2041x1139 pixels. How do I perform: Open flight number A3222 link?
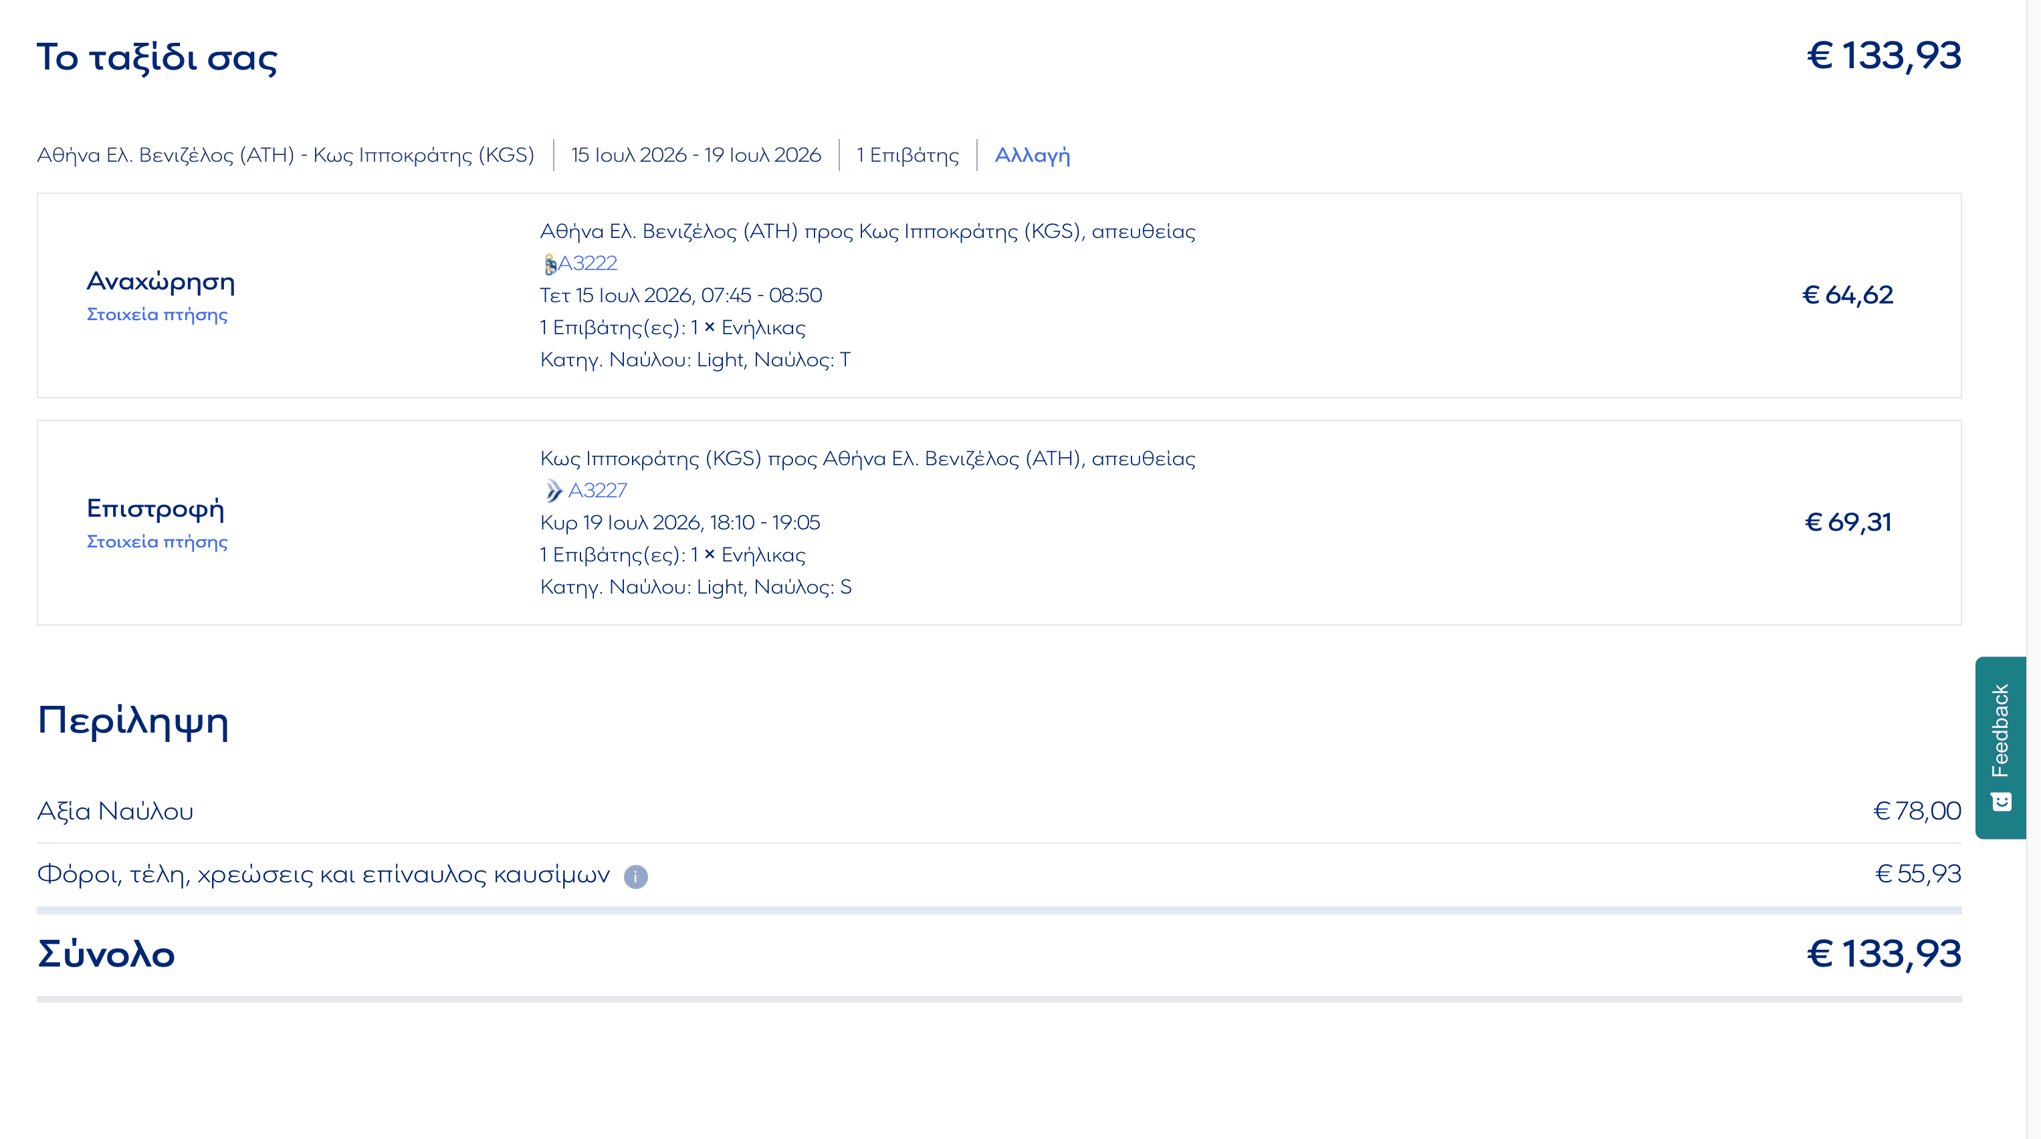[587, 263]
